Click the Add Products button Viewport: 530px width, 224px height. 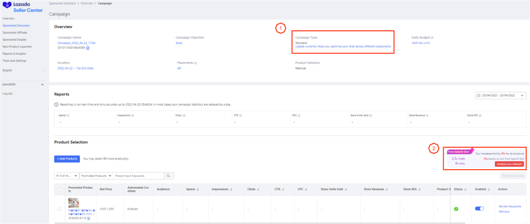(x=67, y=159)
